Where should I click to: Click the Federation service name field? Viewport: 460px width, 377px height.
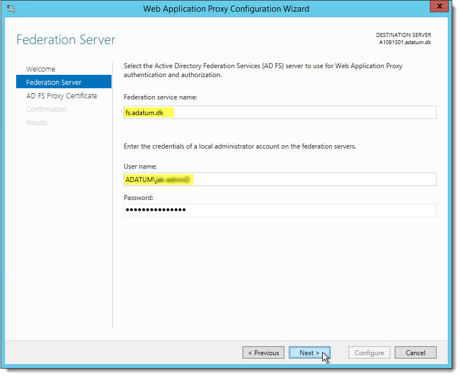[x=280, y=113]
